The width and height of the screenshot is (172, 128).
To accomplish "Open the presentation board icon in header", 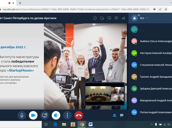I will [x=109, y=18].
